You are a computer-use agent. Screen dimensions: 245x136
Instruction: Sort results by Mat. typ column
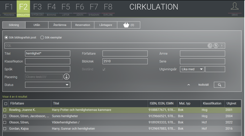coord(185,103)
